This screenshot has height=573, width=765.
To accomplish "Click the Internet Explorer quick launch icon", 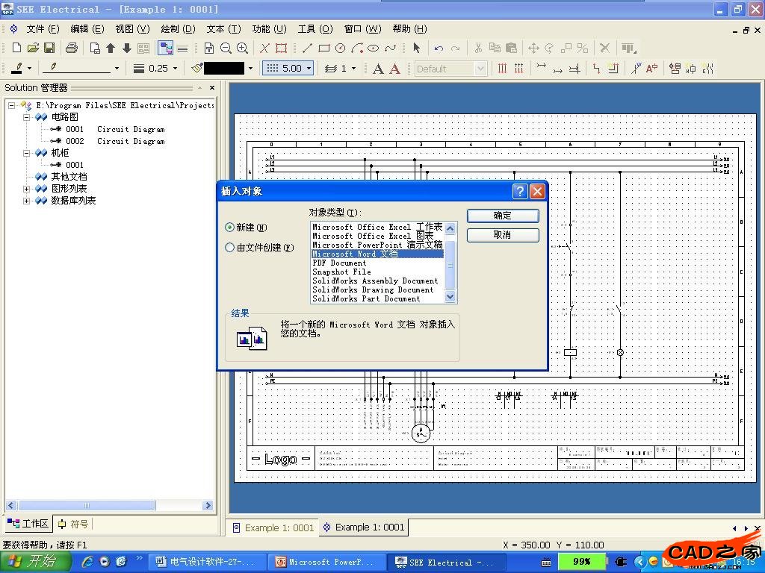I will (x=88, y=562).
